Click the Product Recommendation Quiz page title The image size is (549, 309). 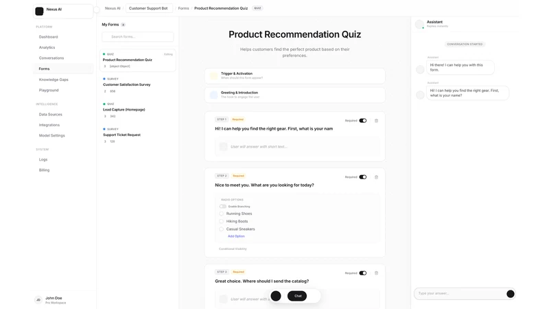[x=295, y=34]
